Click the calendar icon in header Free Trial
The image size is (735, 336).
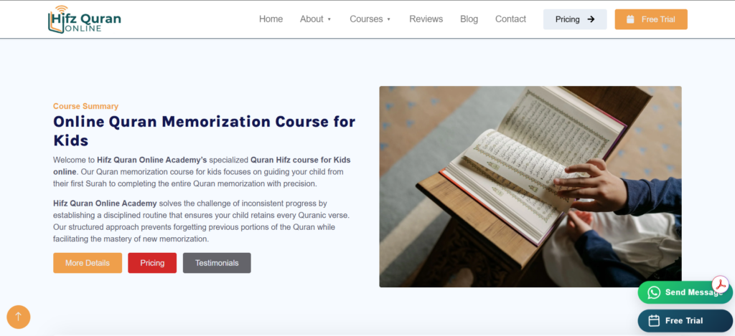point(630,19)
